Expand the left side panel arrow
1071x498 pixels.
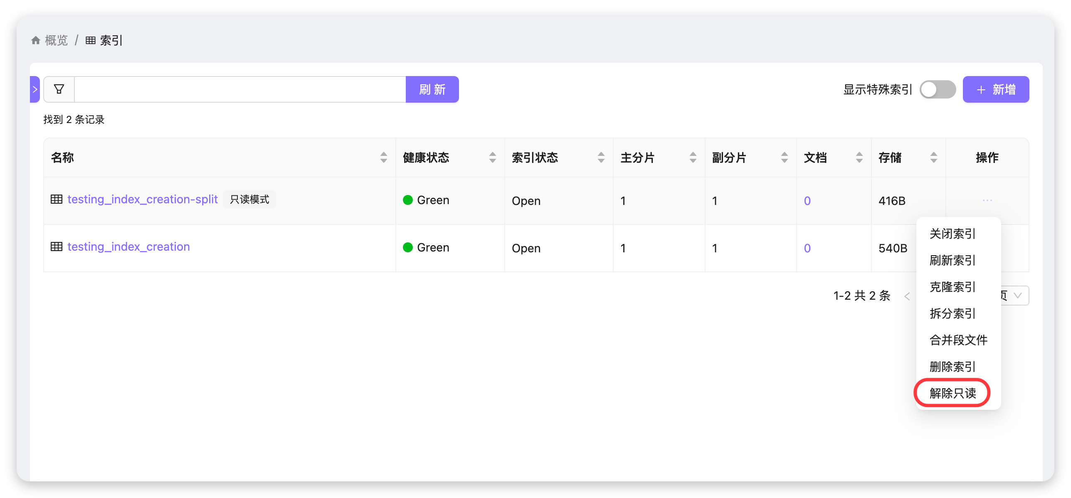coord(35,89)
